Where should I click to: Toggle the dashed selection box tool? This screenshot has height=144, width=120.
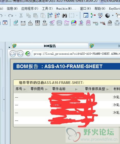tap(71, 15)
